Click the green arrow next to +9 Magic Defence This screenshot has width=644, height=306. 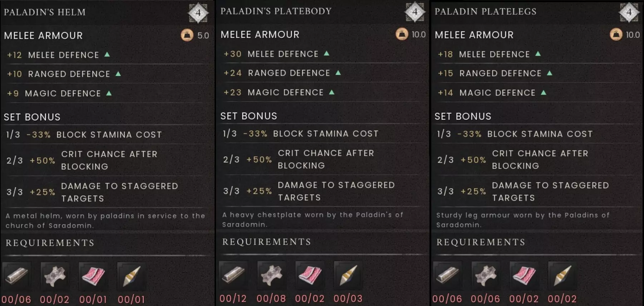(x=109, y=93)
